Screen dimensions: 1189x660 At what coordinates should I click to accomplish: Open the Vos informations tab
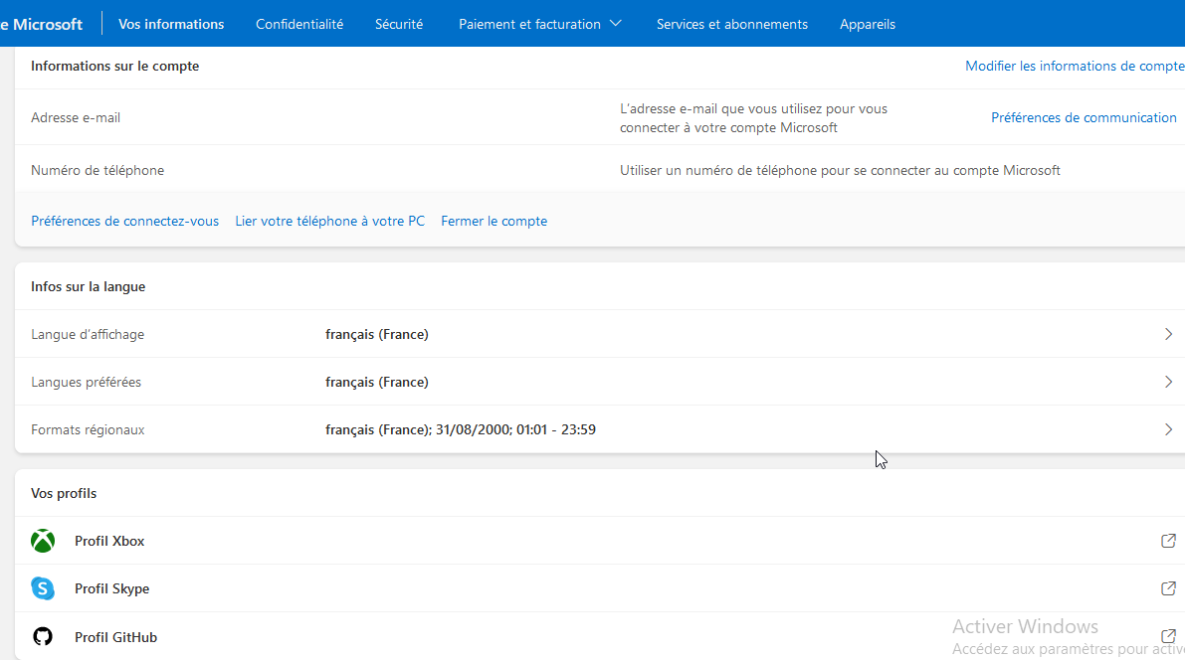pos(171,24)
